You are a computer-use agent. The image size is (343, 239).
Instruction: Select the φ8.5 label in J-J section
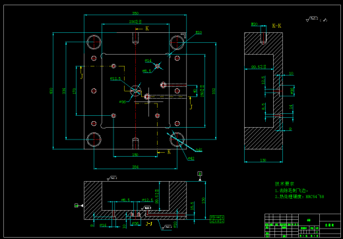click(x=125, y=200)
